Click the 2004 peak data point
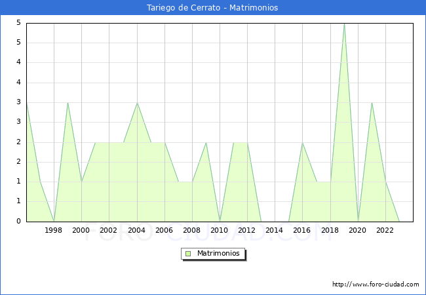The width and height of the screenshot is (426, 295). [x=137, y=103]
